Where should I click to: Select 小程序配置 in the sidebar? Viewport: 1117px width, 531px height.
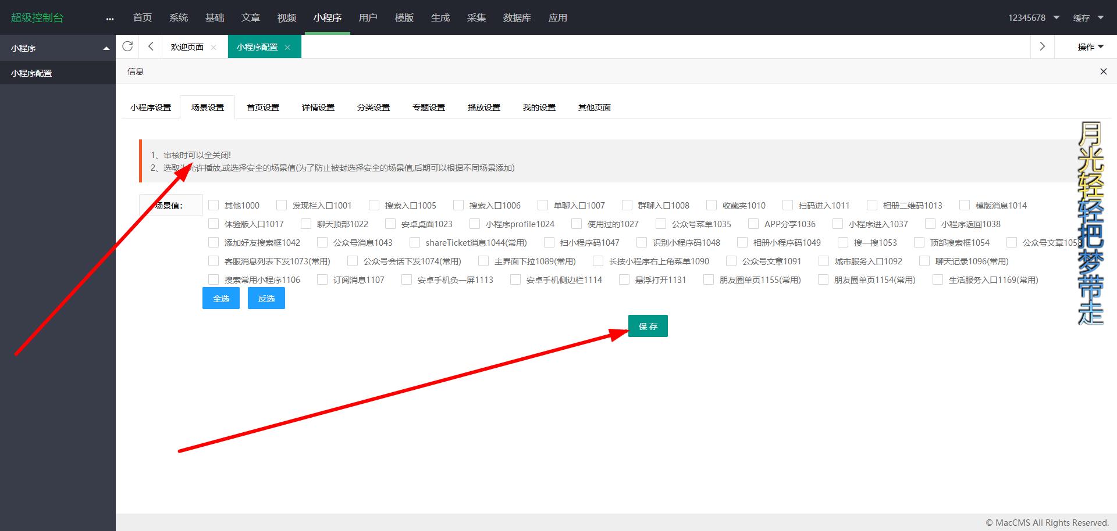click(x=31, y=73)
